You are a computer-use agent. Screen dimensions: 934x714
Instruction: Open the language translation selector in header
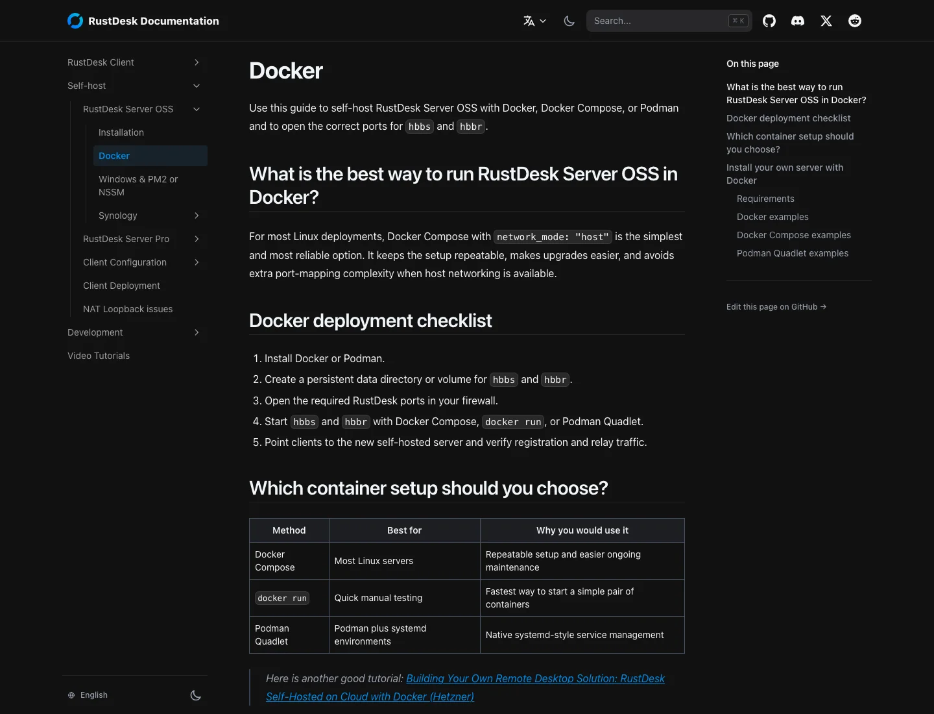(535, 21)
